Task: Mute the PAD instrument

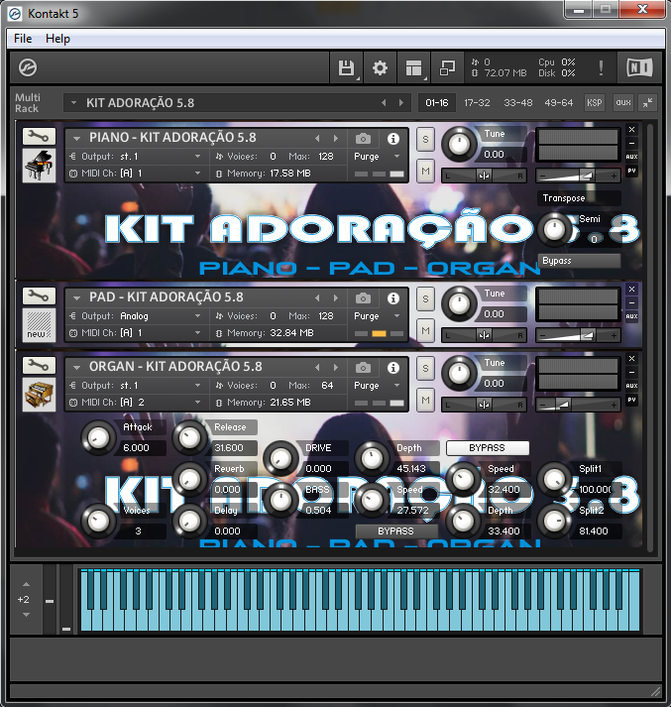Action: click(x=425, y=330)
